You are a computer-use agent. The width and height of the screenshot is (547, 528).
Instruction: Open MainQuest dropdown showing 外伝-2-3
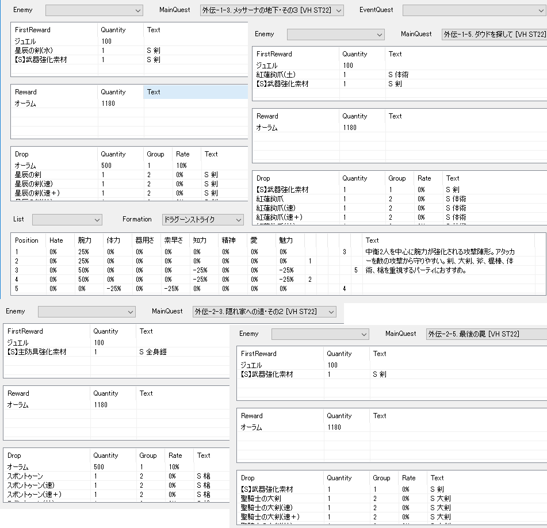[264, 312]
